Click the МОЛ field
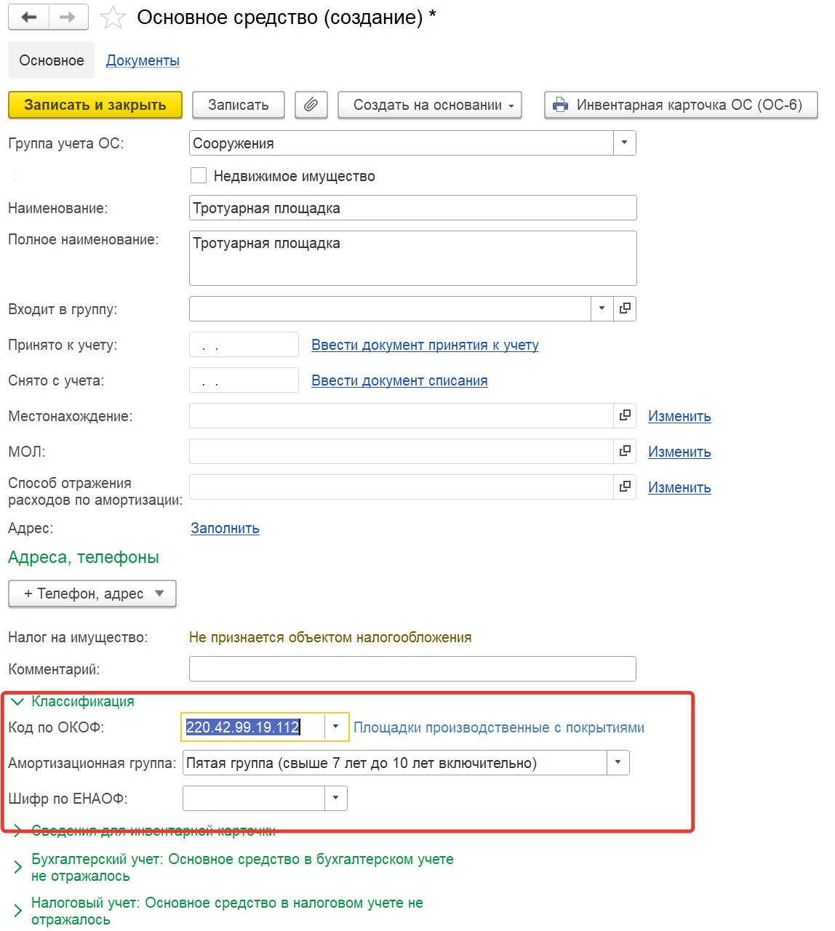 click(401, 451)
